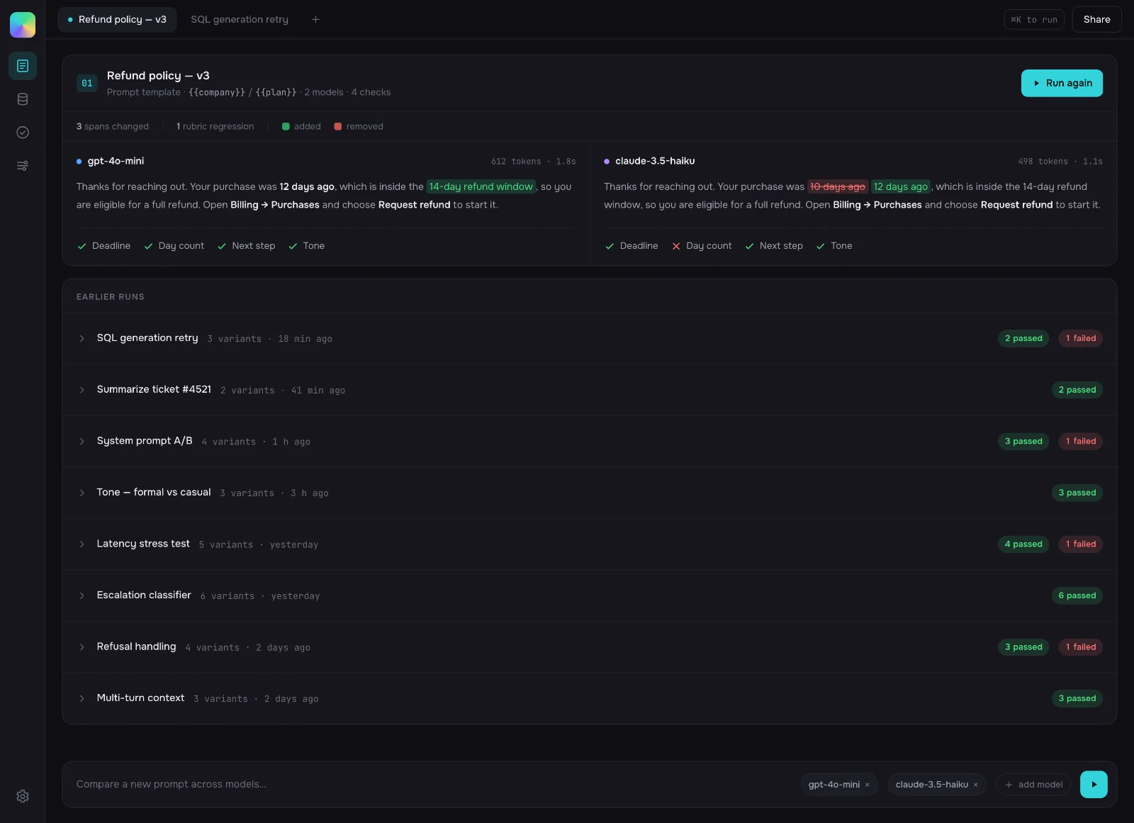
Task: Click Tone check under claude-3.5-haiku
Action: 834,246
